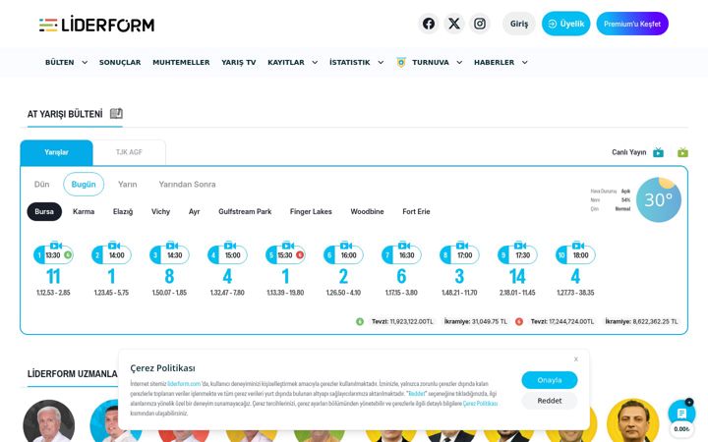Click the 30° weather sun widget

pyautogui.click(x=658, y=199)
